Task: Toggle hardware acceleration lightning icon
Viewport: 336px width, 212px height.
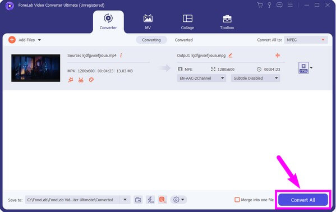Action: tap(150, 200)
